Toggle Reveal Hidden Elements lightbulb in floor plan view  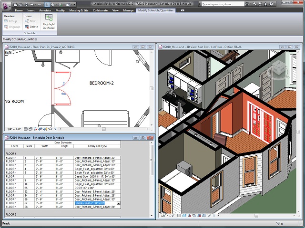pos(55,129)
